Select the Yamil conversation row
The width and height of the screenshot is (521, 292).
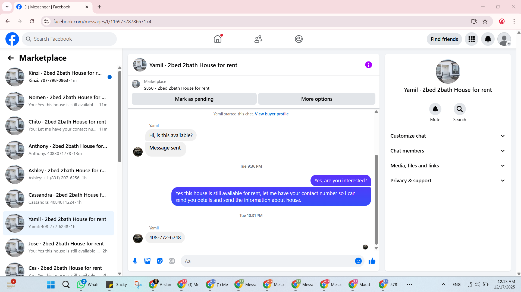point(58,223)
